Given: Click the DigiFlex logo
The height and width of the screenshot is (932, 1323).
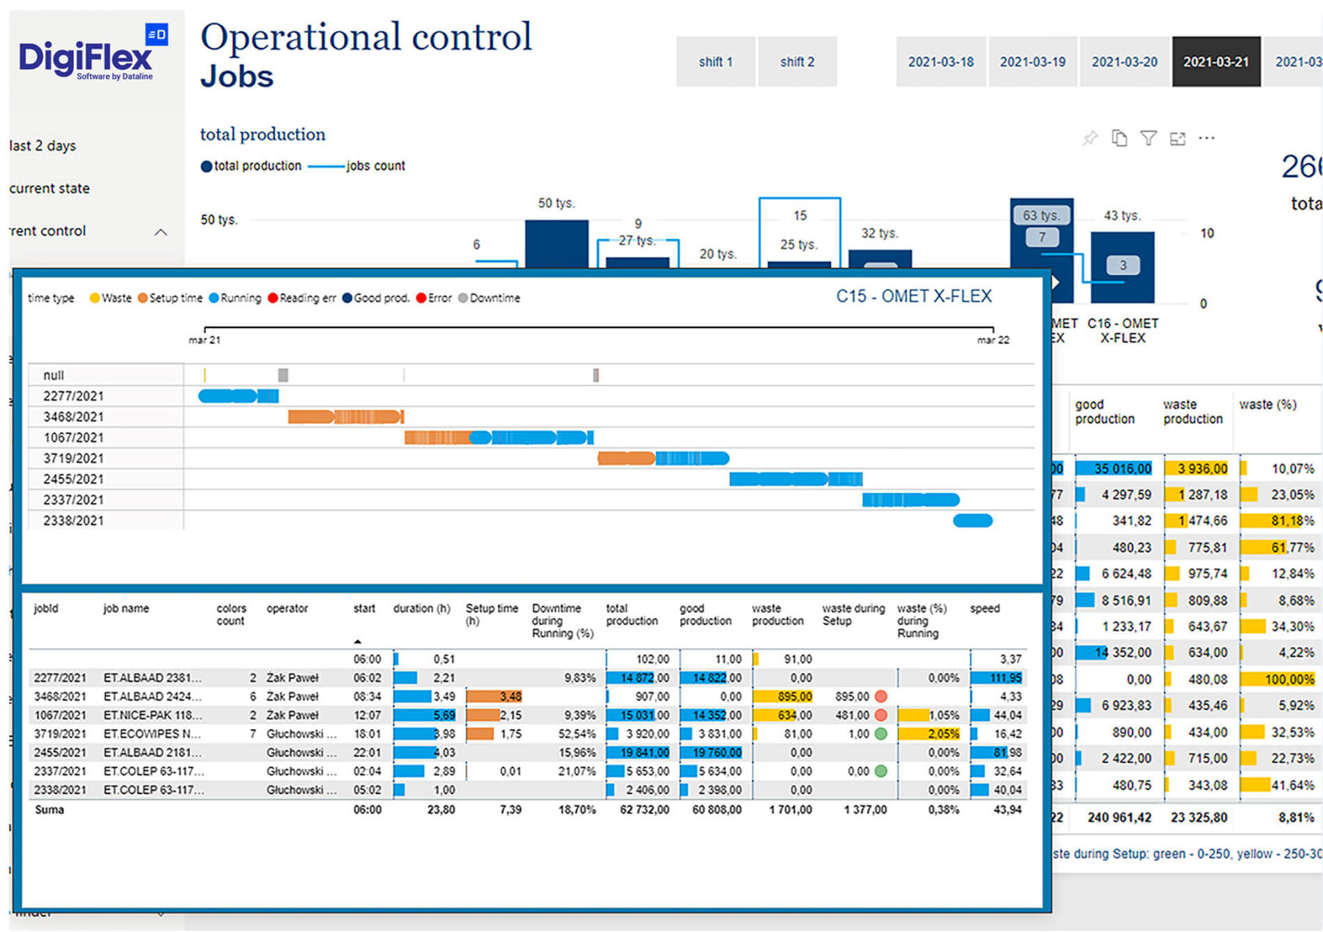Looking at the screenshot, I should [x=93, y=53].
